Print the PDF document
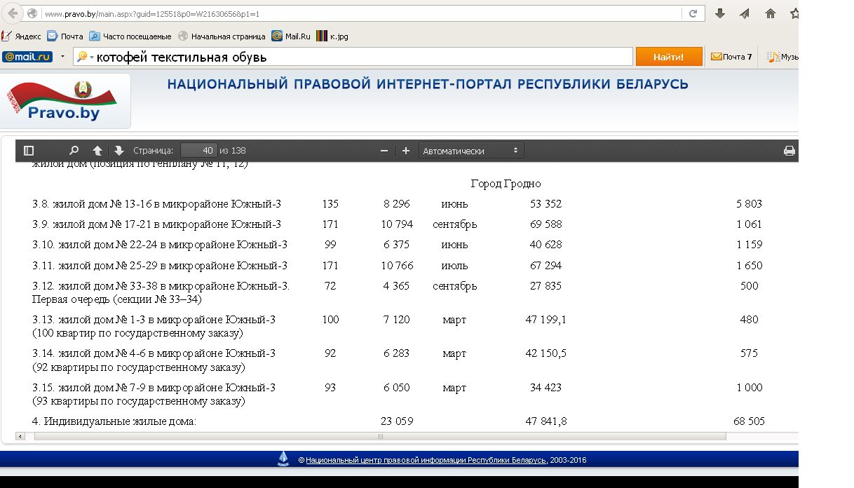The image size is (854, 488). [x=789, y=151]
